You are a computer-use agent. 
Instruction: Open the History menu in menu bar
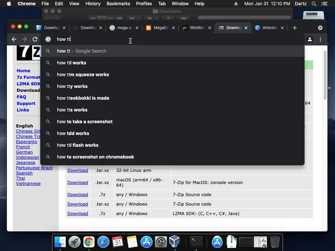93,4
